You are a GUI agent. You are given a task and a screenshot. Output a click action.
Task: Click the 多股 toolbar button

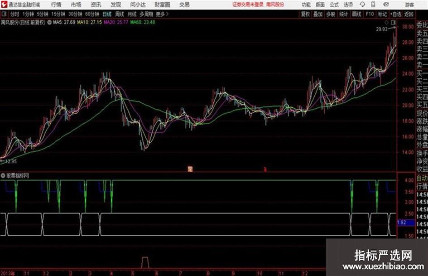[331, 14]
